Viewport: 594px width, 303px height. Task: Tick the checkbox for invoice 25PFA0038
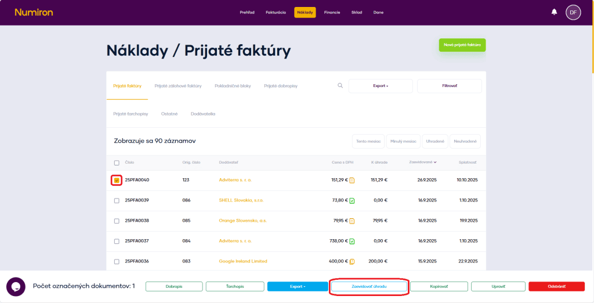coord(117,221)
